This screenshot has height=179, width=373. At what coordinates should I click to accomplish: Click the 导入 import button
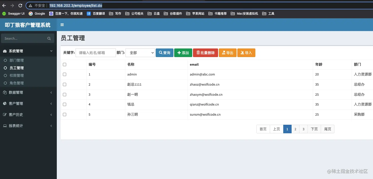[x=246, y=53]
